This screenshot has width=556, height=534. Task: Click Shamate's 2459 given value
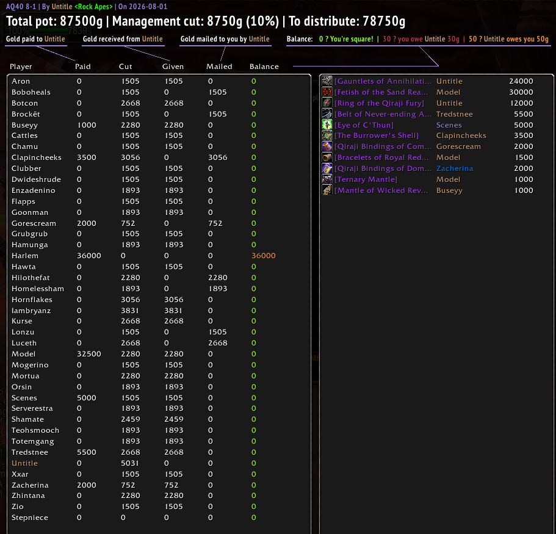pyautogui.click(x=174, y=419)
